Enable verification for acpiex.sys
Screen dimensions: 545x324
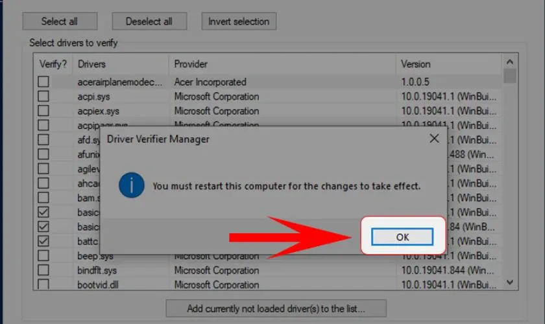(x=43, y=111)
